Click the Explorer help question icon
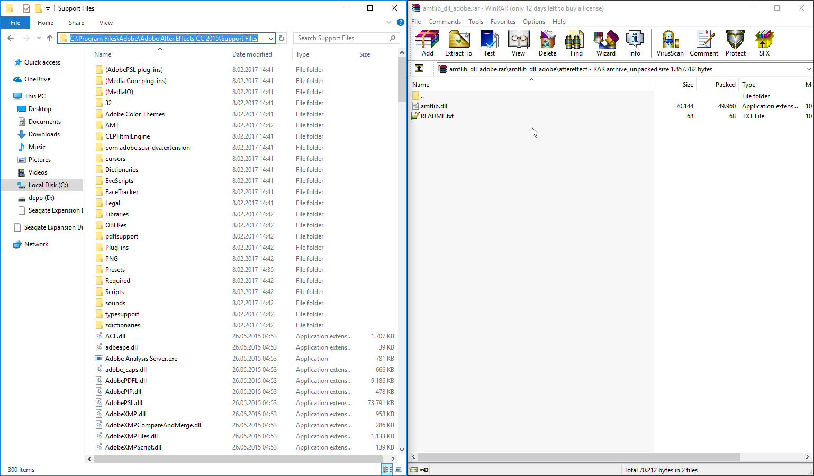The image size is (814, 476). (400, 22)
